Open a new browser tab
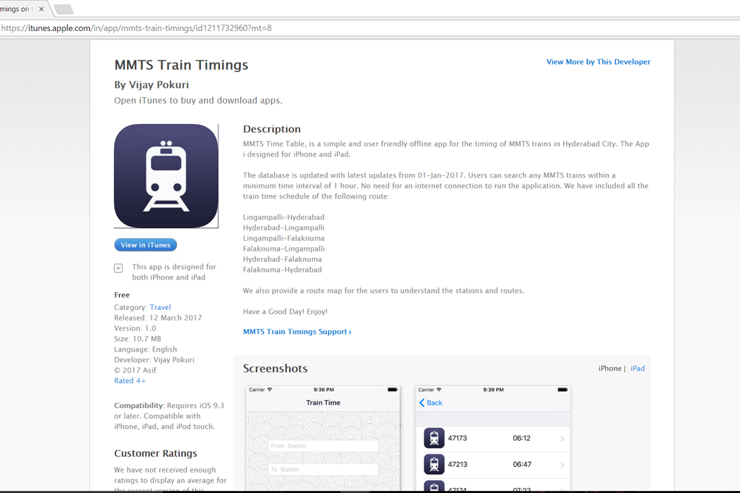Image resolution: width=740 pixels, height=493 pixels. click(63, 9)
